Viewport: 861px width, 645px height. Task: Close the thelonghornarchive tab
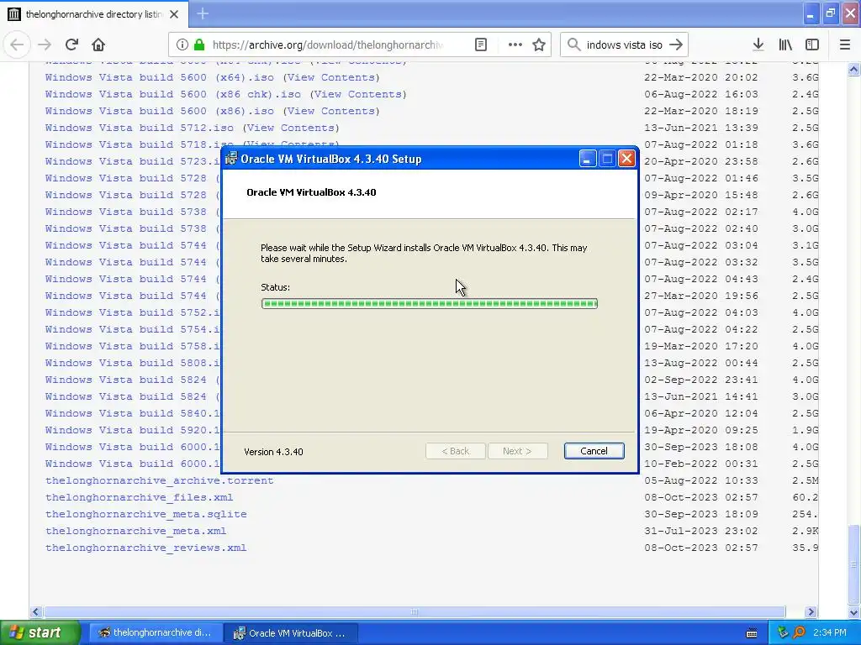point(174,14)
